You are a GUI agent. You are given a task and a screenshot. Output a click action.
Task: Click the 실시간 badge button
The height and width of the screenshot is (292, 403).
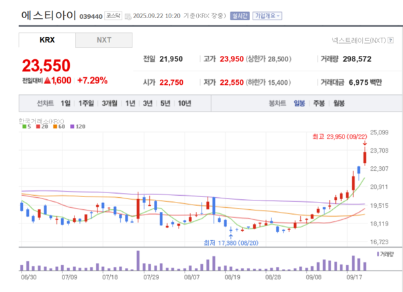240,16
